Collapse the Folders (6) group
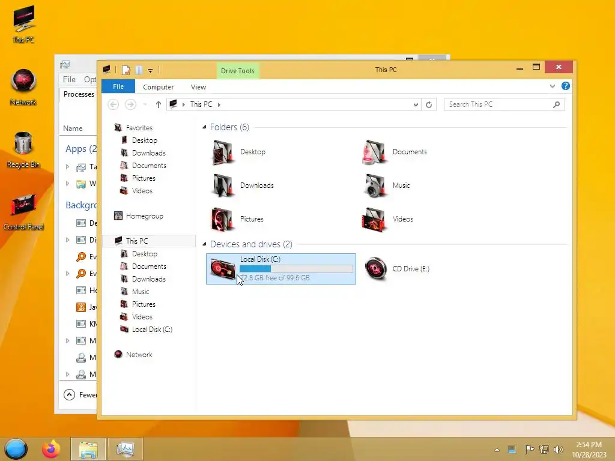 coord(204,127)
